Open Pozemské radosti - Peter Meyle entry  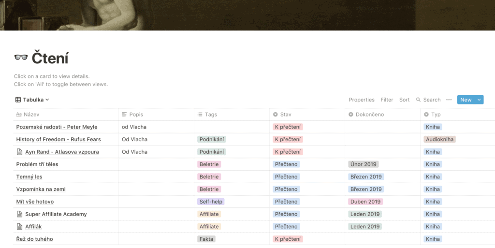[57, 127]
